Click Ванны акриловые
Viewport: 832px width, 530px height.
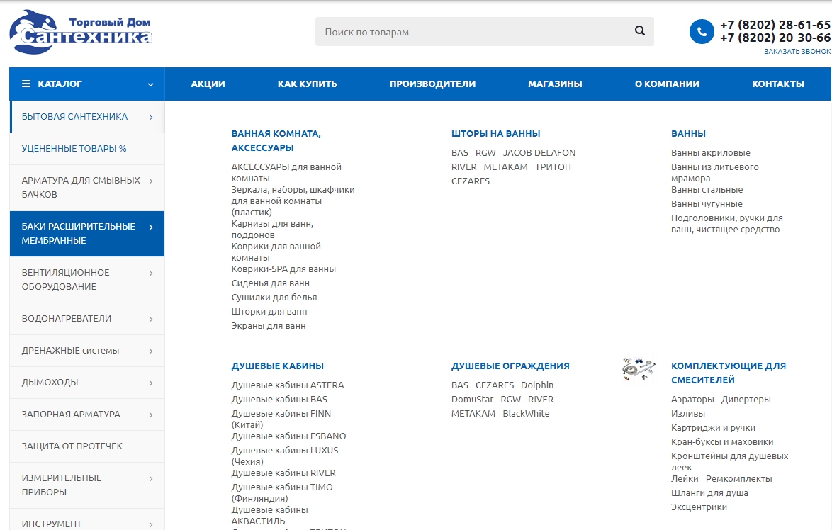[x=711, y=153]
